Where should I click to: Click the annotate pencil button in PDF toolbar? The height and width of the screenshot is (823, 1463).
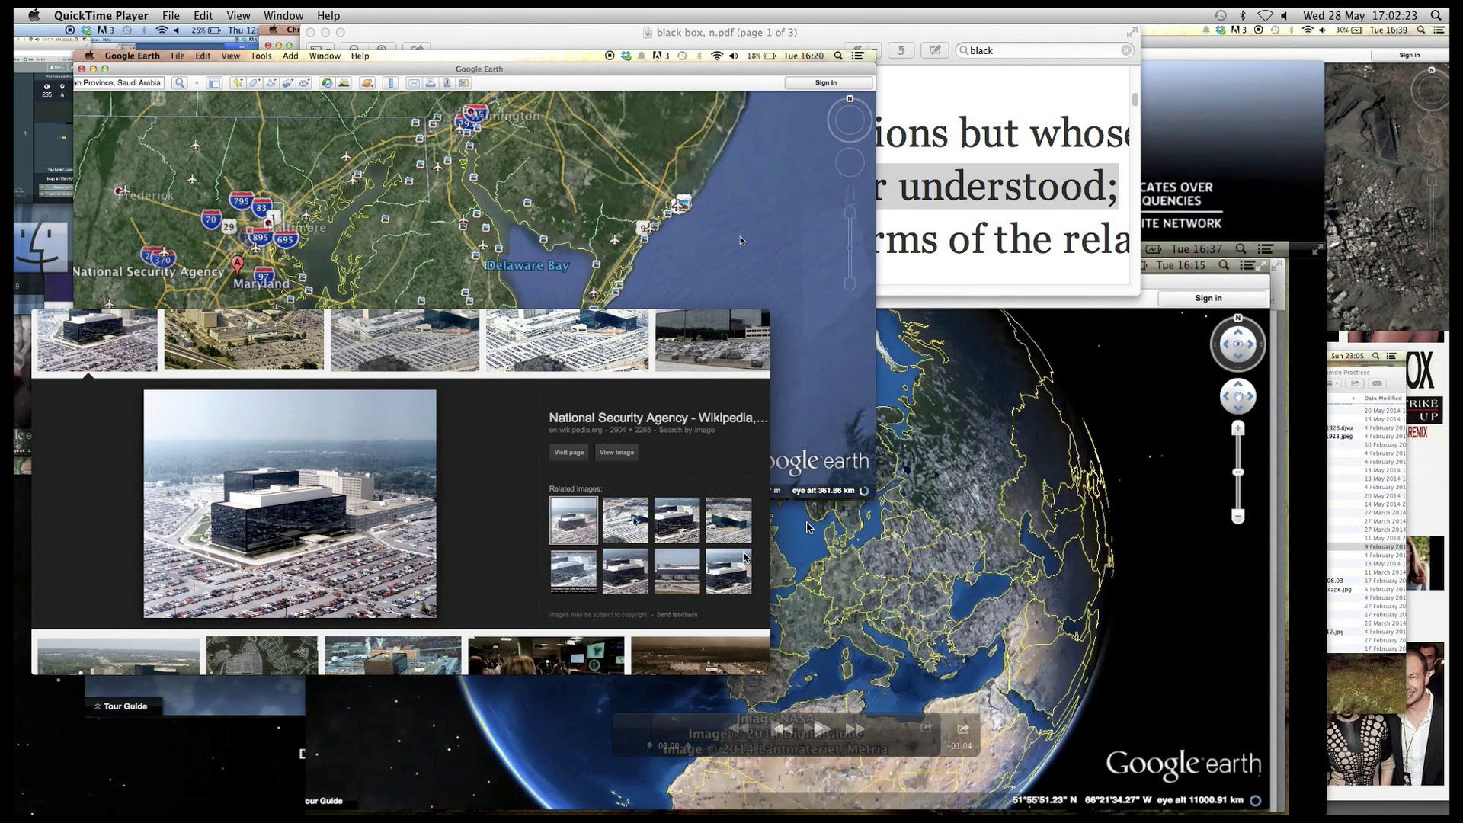click(934, 50)
